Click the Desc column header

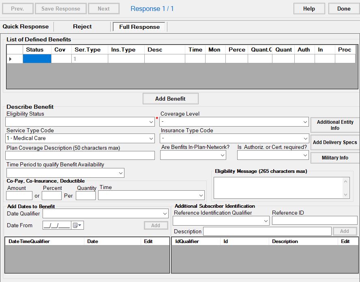(x=165, y=50)
